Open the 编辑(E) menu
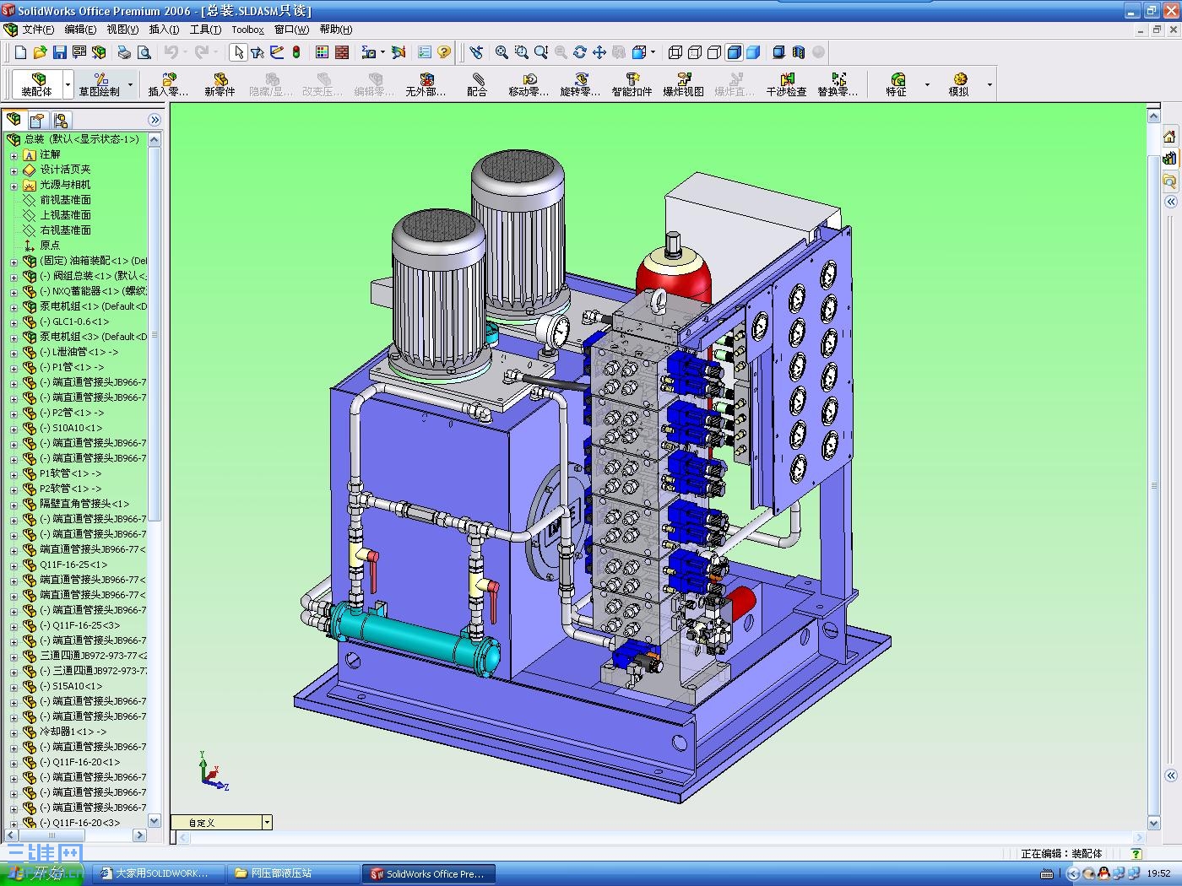1182x886 pixels. point(80,30)
